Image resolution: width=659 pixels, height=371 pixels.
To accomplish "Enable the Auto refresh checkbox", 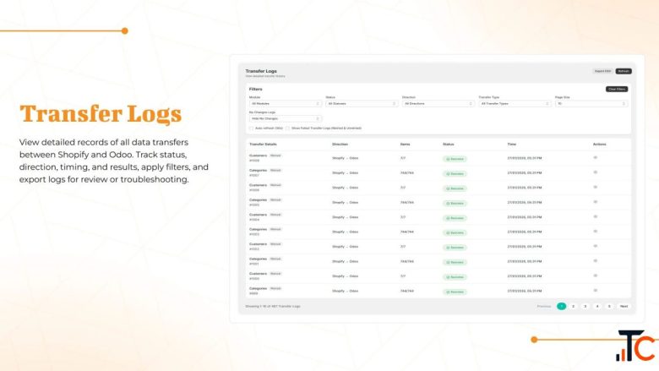I will [x=251, y=128].
